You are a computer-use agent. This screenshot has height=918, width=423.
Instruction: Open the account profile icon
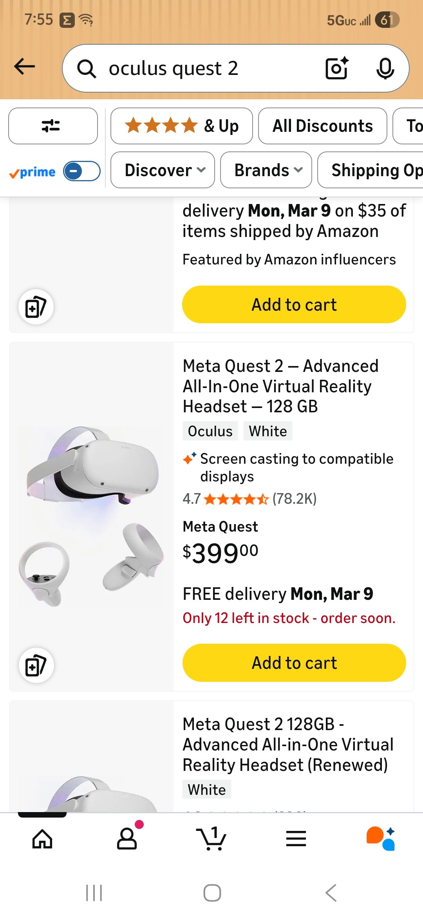tap(127, 839)
